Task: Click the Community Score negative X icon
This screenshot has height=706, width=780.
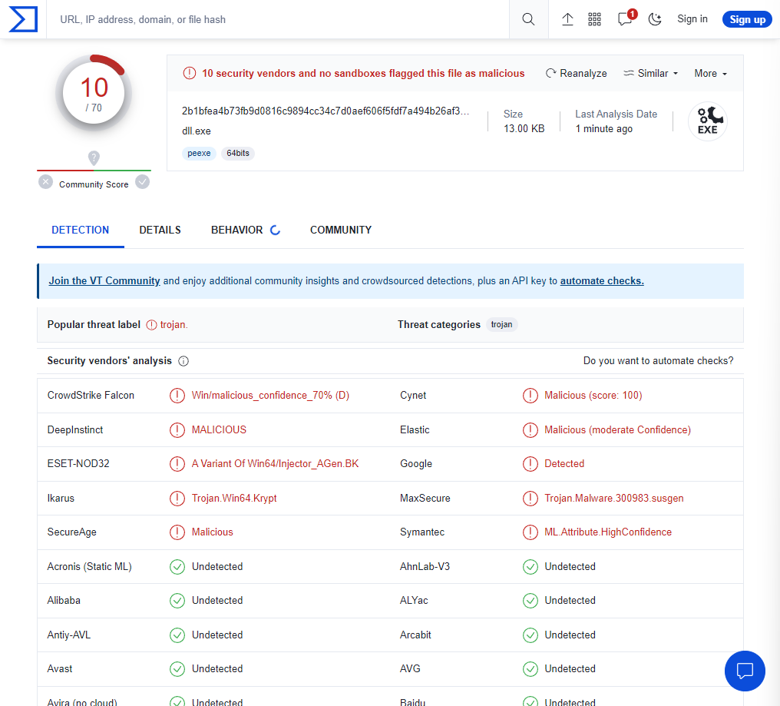Action: pyautogui.click(x=46, y=182)
